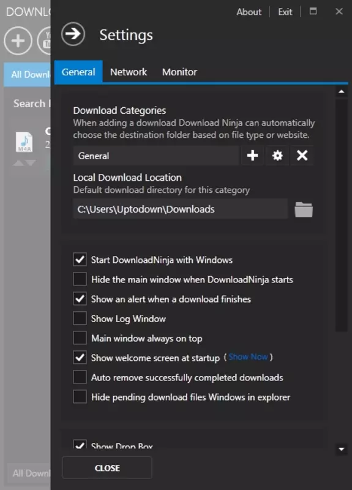Click the move up arrow under M4A file
Screen dimensions: 352x490
[x=18, y=163]
